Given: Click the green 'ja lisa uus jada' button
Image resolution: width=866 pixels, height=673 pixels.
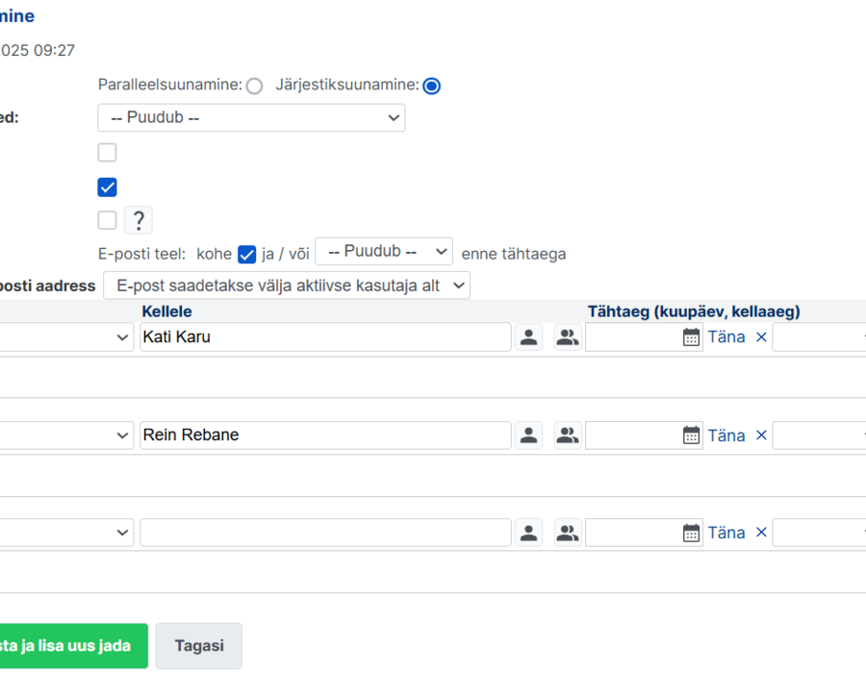Looking at the screenshot, I should [x=74, y=645].
